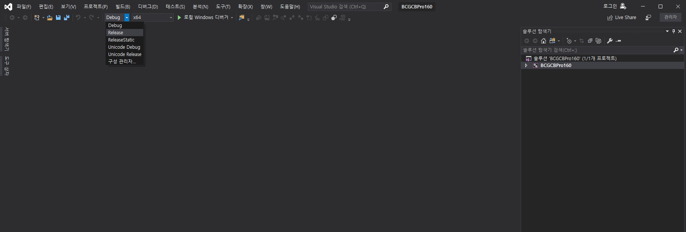Viewport: 686px width, 232px height.
Task: Open the Debug configuration dropdown arrow
Action: pyautogui.click(x=127, y=18)
